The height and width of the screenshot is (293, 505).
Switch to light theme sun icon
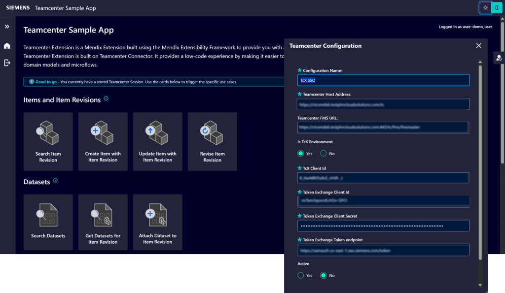(x=486, y=8)
